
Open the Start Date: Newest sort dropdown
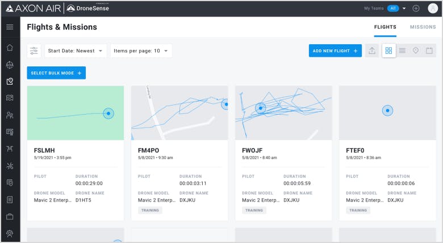[76, 51]
